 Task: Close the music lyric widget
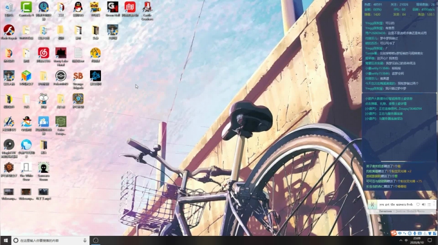pyautogui.click(x=434, y=201)
